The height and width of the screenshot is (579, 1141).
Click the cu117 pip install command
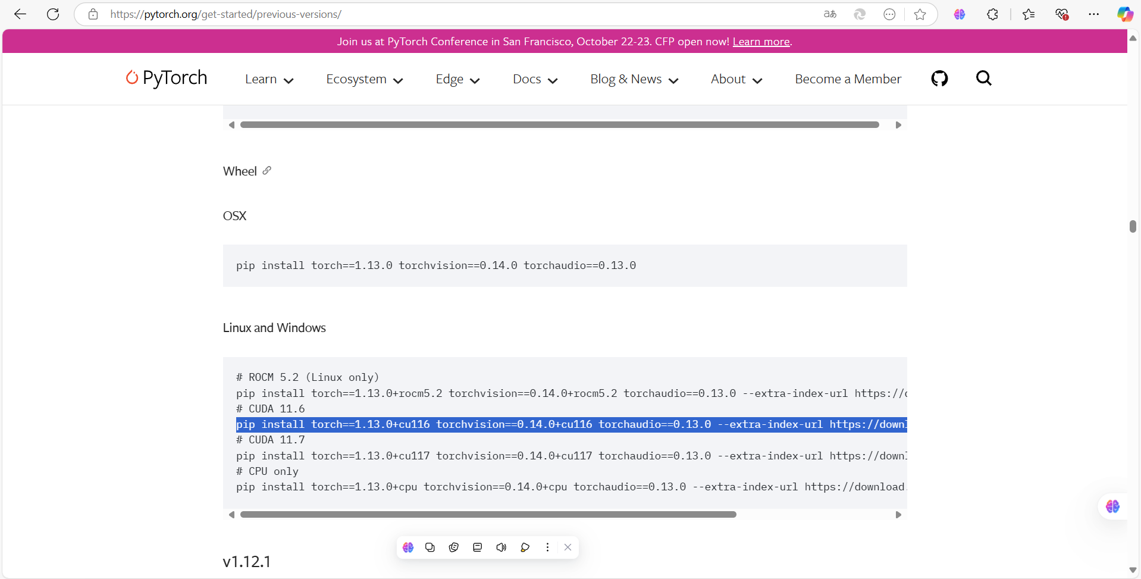(572, 456)
